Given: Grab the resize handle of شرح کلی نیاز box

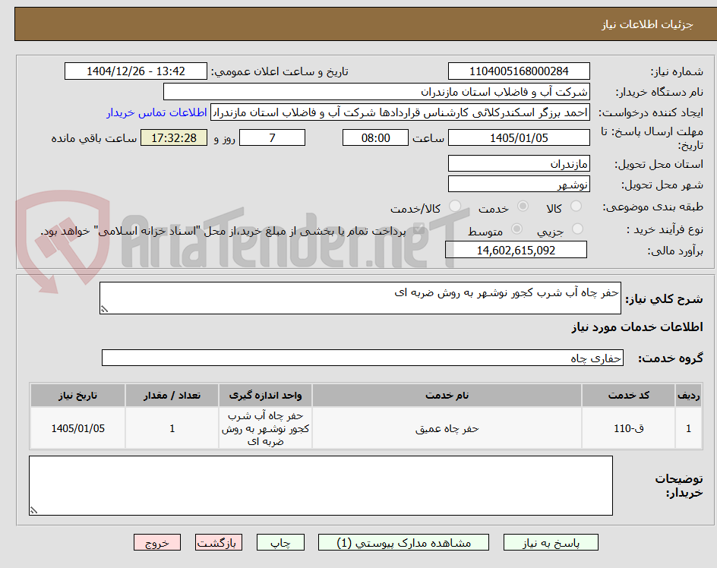Looking at the screenshot, I should tap(104, 310).
